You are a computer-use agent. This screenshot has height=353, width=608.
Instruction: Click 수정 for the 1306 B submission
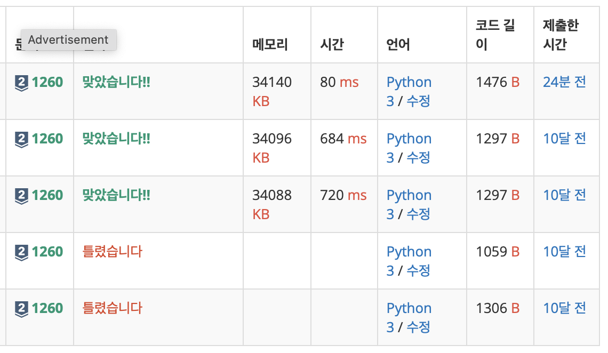point(418,327)
